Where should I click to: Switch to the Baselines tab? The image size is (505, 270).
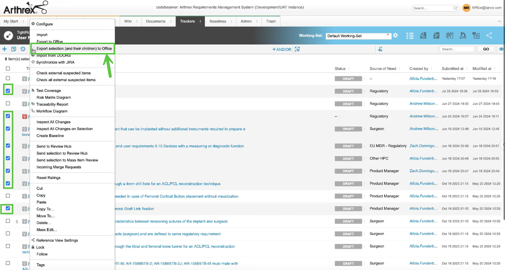[218, 21]
